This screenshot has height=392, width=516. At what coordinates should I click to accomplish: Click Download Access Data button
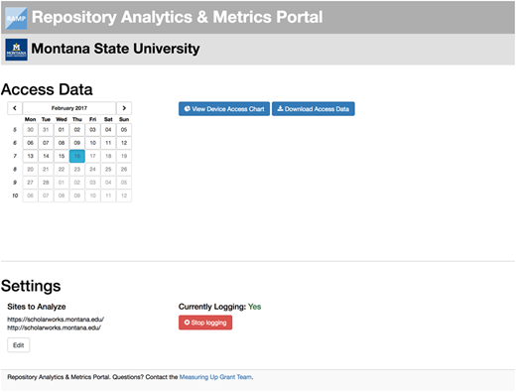(x=314, y=109)
